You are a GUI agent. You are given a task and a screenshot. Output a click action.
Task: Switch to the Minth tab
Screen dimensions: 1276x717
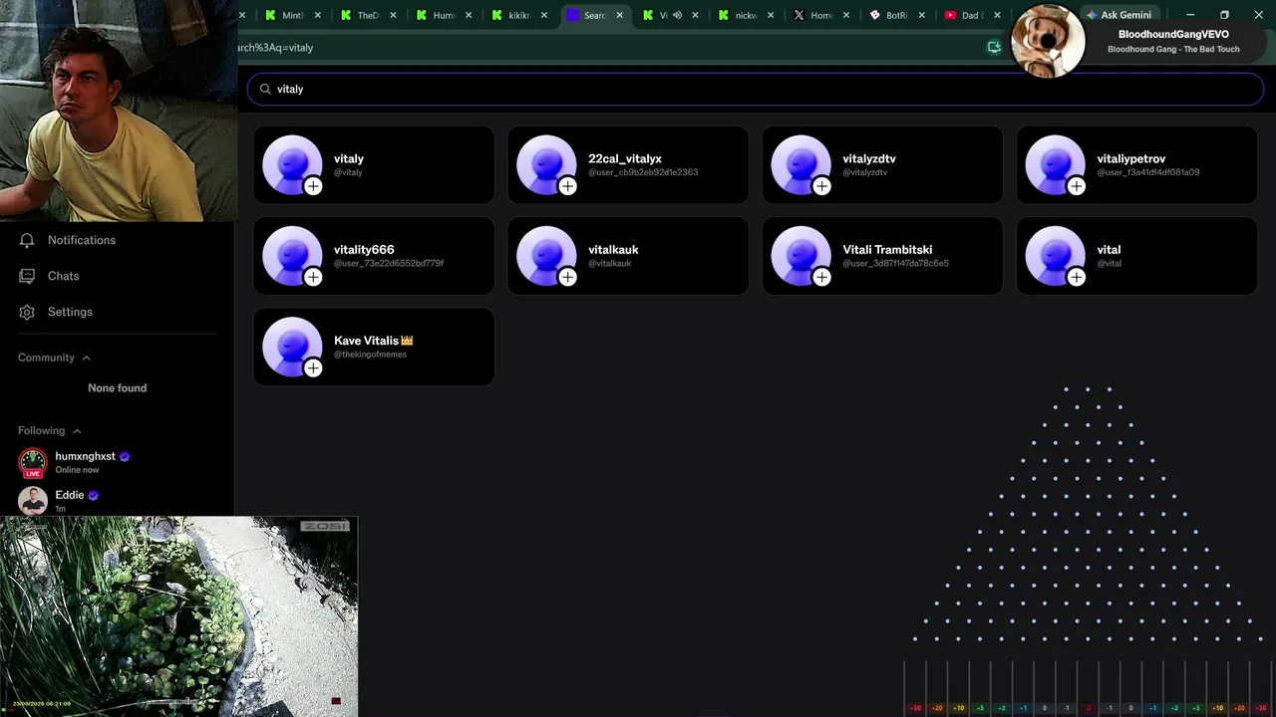tap(290, 15)
